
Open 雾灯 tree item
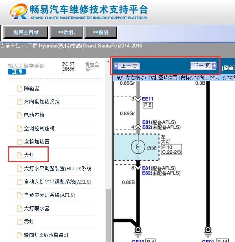tap(29, 222)
